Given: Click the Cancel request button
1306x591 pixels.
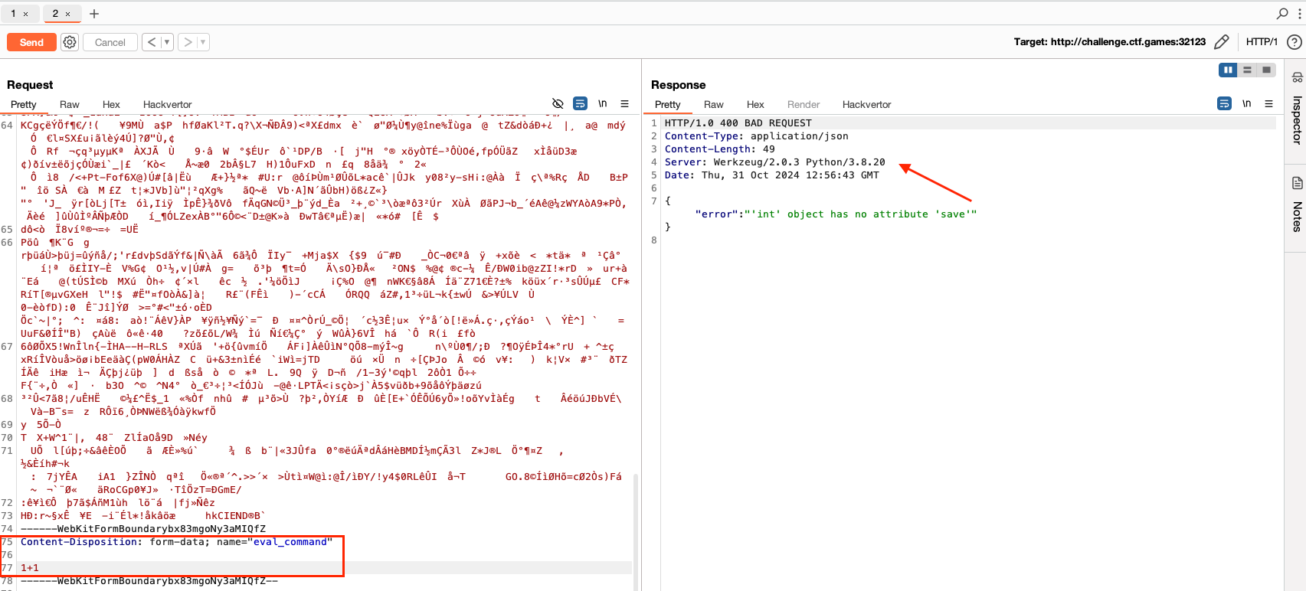Looking at the screenshot, I should tap(110, 42).
